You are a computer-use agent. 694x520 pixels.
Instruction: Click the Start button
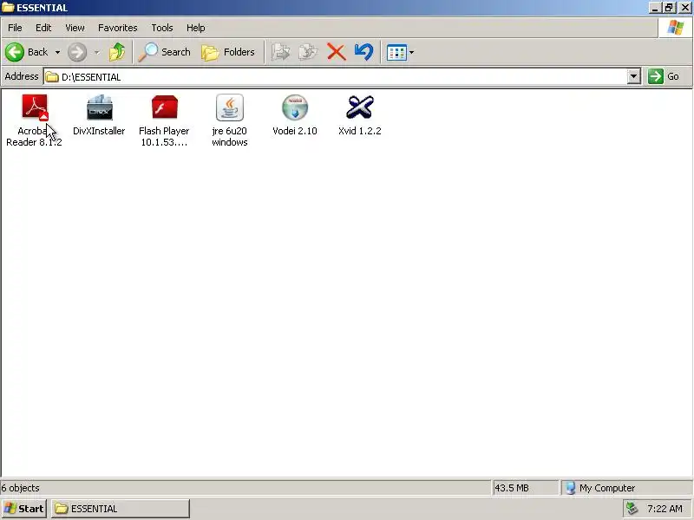[x=24, y=509]
